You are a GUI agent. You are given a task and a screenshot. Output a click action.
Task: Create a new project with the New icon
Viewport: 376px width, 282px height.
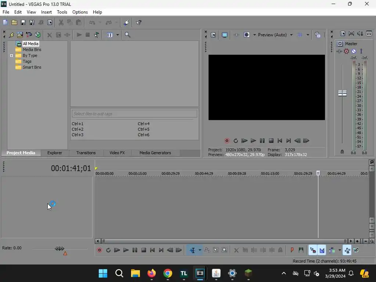(5, 22)
